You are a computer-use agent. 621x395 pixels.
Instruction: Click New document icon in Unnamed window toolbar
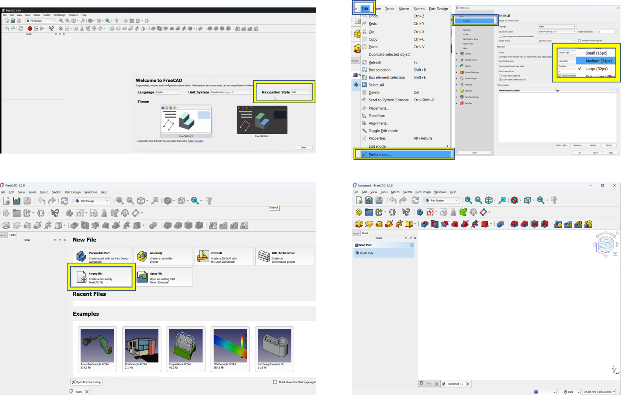pyautogui.click(x=359, y=200)
